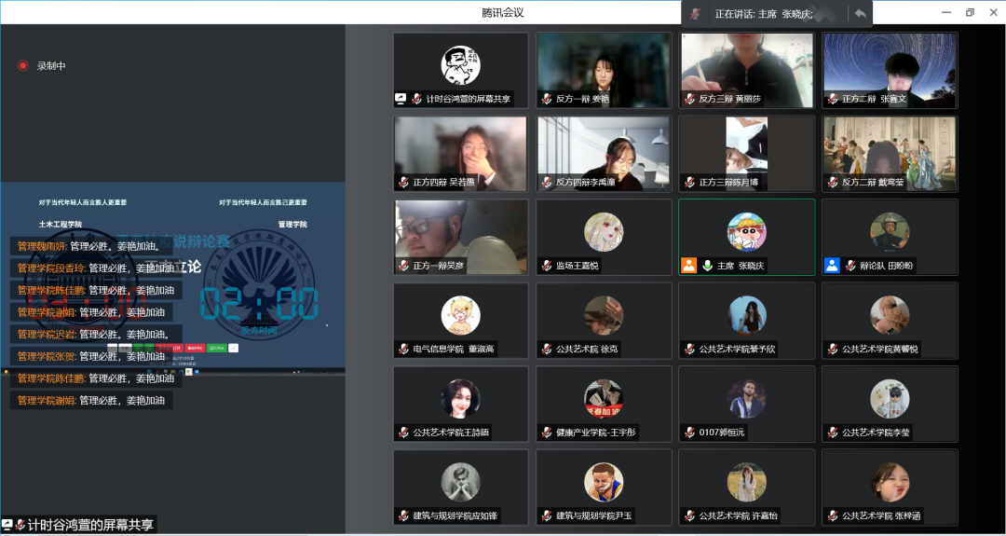The width and height of the screenshot is (1006, 536).
Task: Click the muted mic icon next to 正方四辩 吴若愚
Action: [x=403, y=183]
